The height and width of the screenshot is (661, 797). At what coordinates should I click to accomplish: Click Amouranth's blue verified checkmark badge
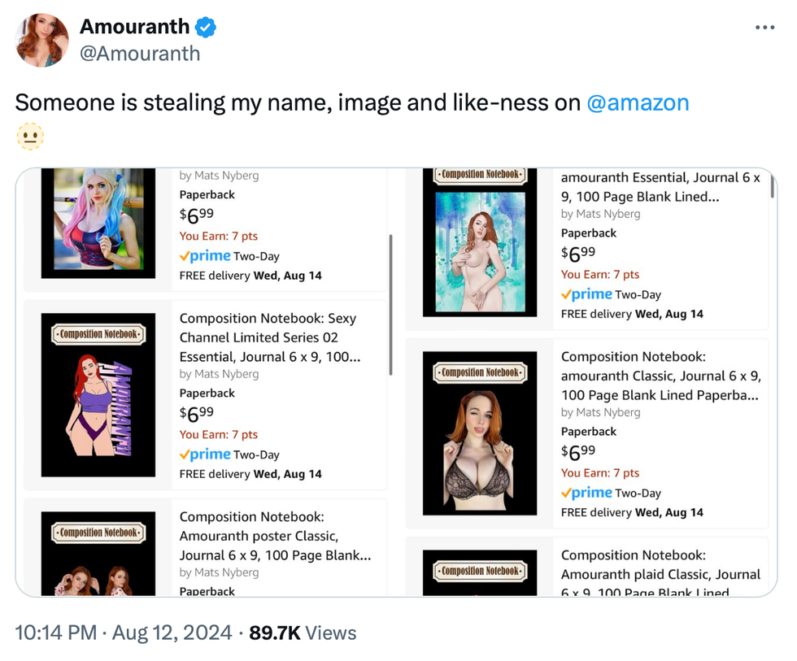pyautogui.click(x=203, y=27)
